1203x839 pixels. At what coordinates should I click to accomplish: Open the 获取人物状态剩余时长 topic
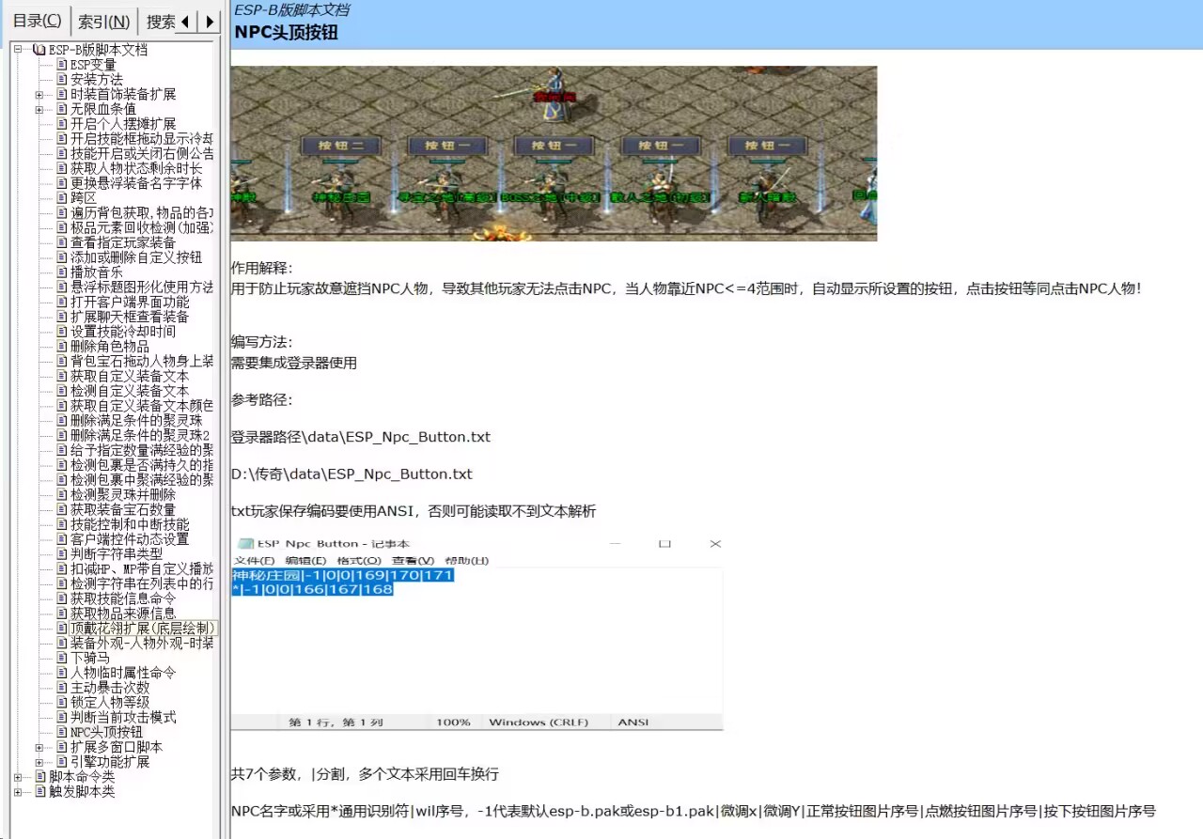coord(135,168)
